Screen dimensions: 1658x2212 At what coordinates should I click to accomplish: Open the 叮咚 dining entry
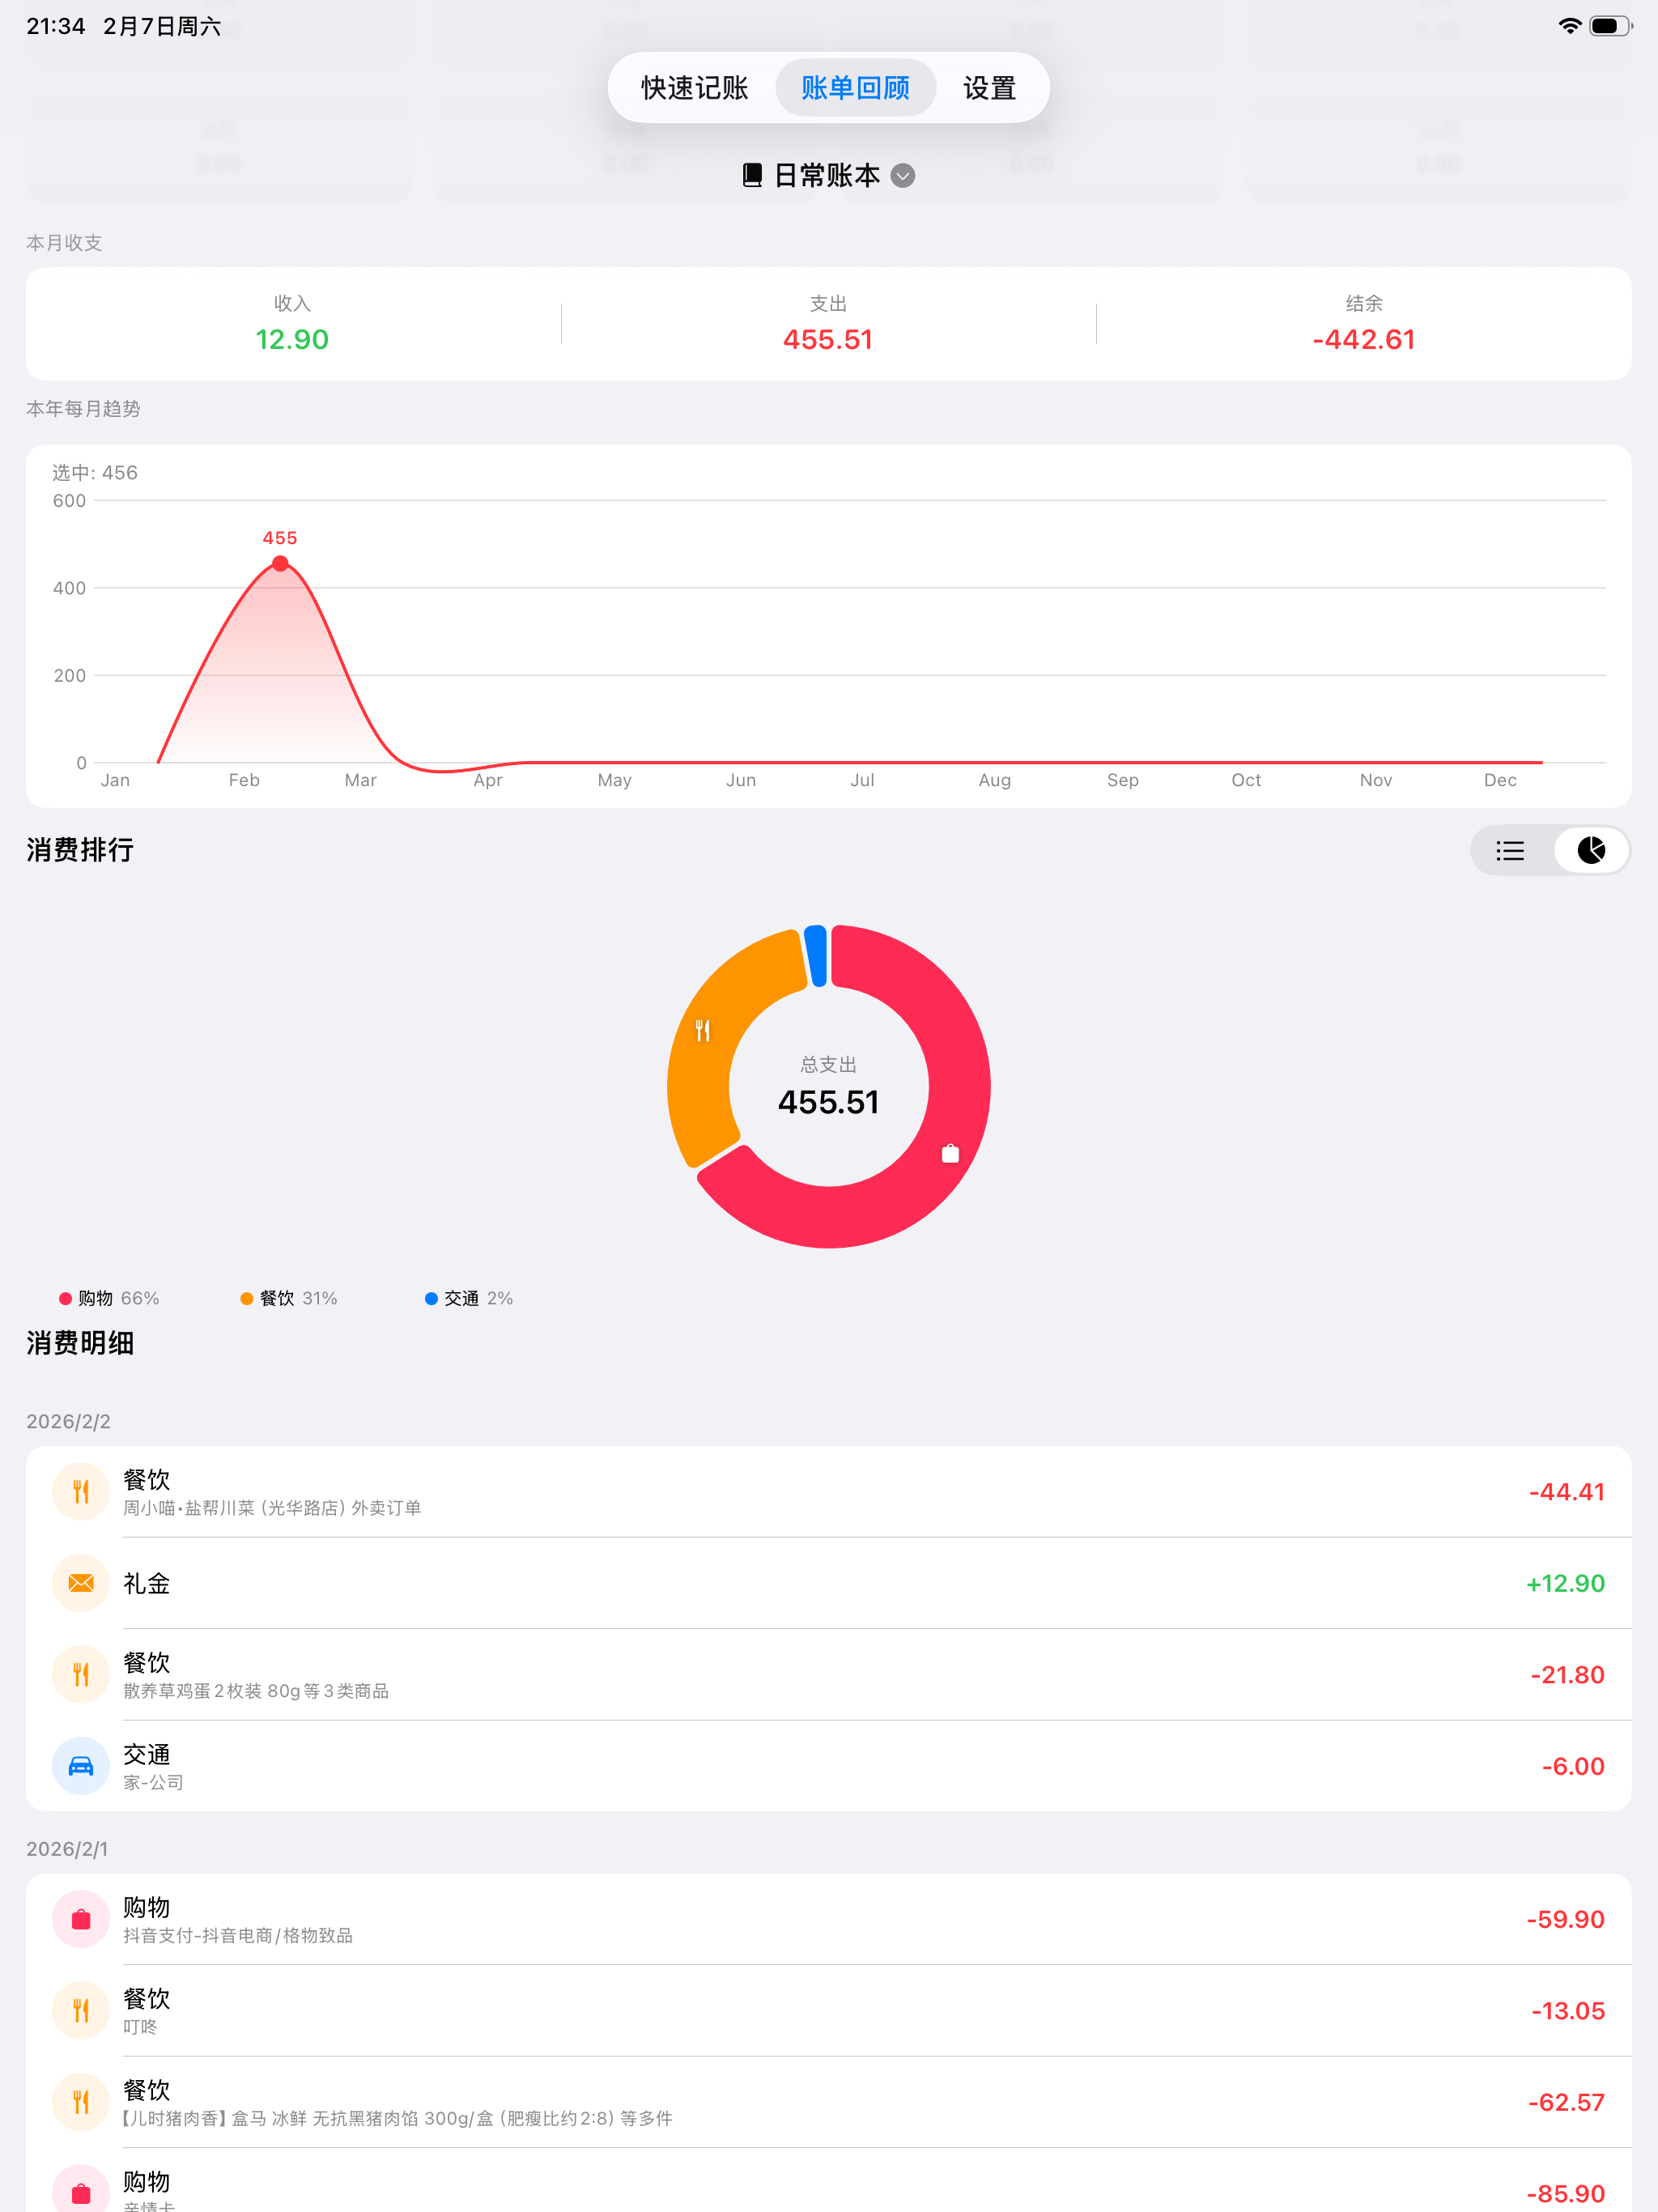(x=828, y=2011)
